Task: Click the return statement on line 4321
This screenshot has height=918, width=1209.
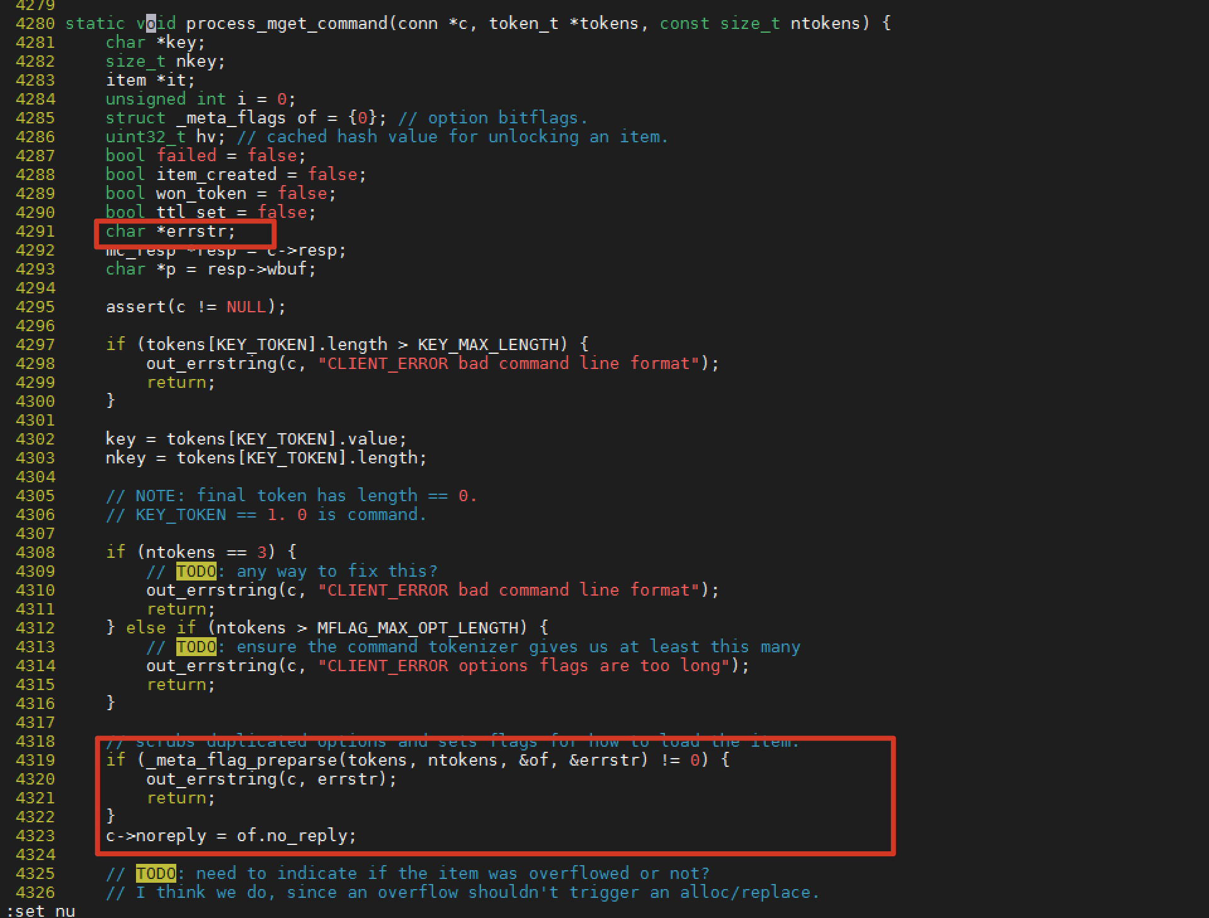Action: (x=181, y=798)
